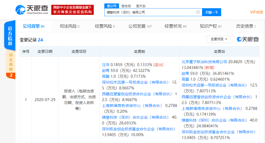This screenshot has width=265, height=143.
Task: Open 深圳松禾远望一号投资企业 link in 变更前
Action: pyautogui.click(x=135, y=82)
